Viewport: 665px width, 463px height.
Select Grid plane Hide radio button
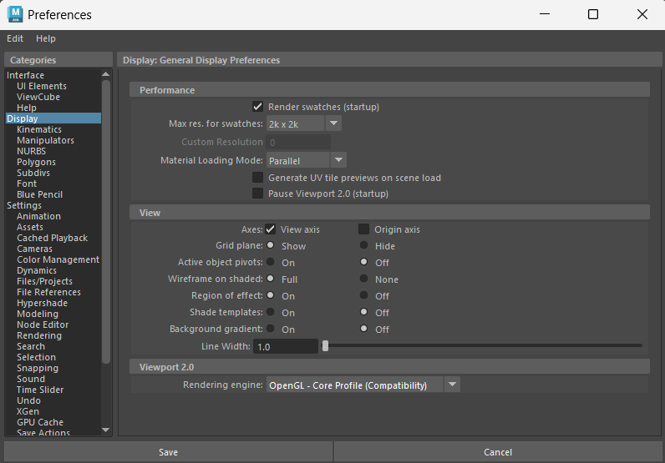pos(363,245)
